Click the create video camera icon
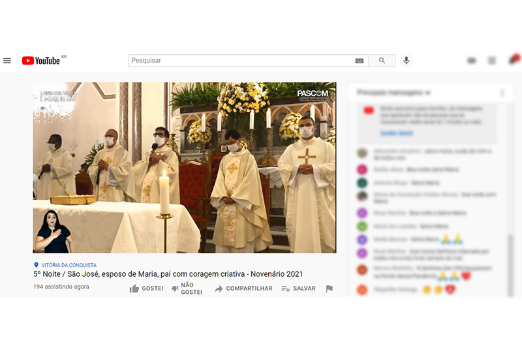The height and width of the screenshot is (348, 522). click(x=472, y=61)
